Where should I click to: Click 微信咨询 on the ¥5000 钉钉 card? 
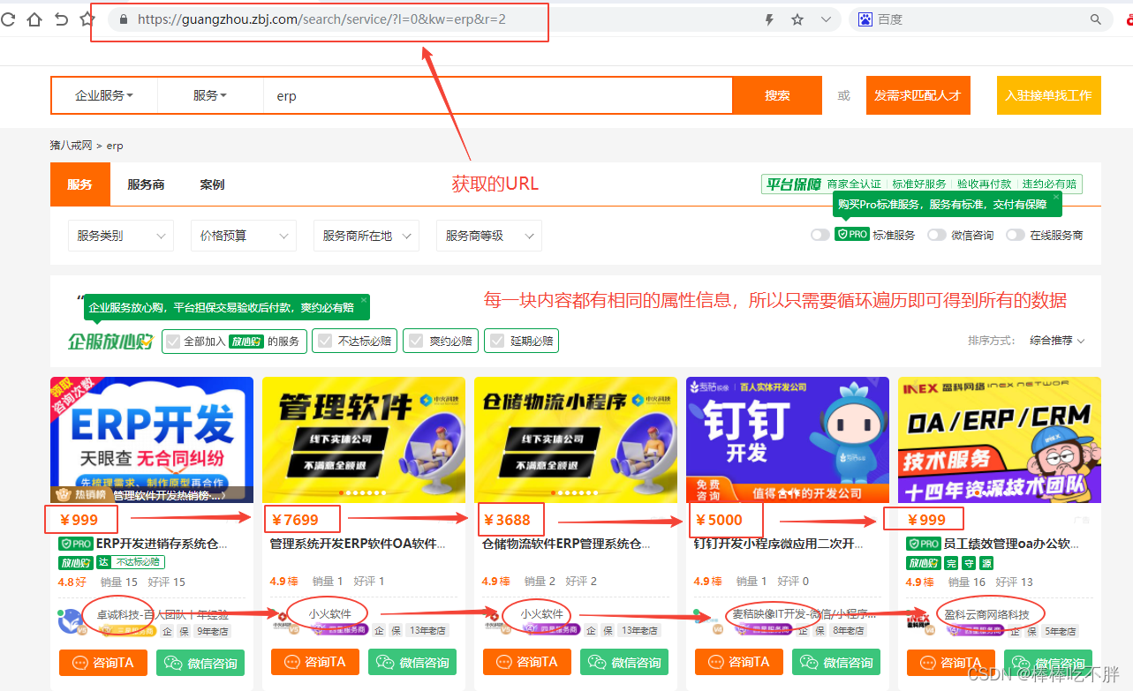click(836, 662)
